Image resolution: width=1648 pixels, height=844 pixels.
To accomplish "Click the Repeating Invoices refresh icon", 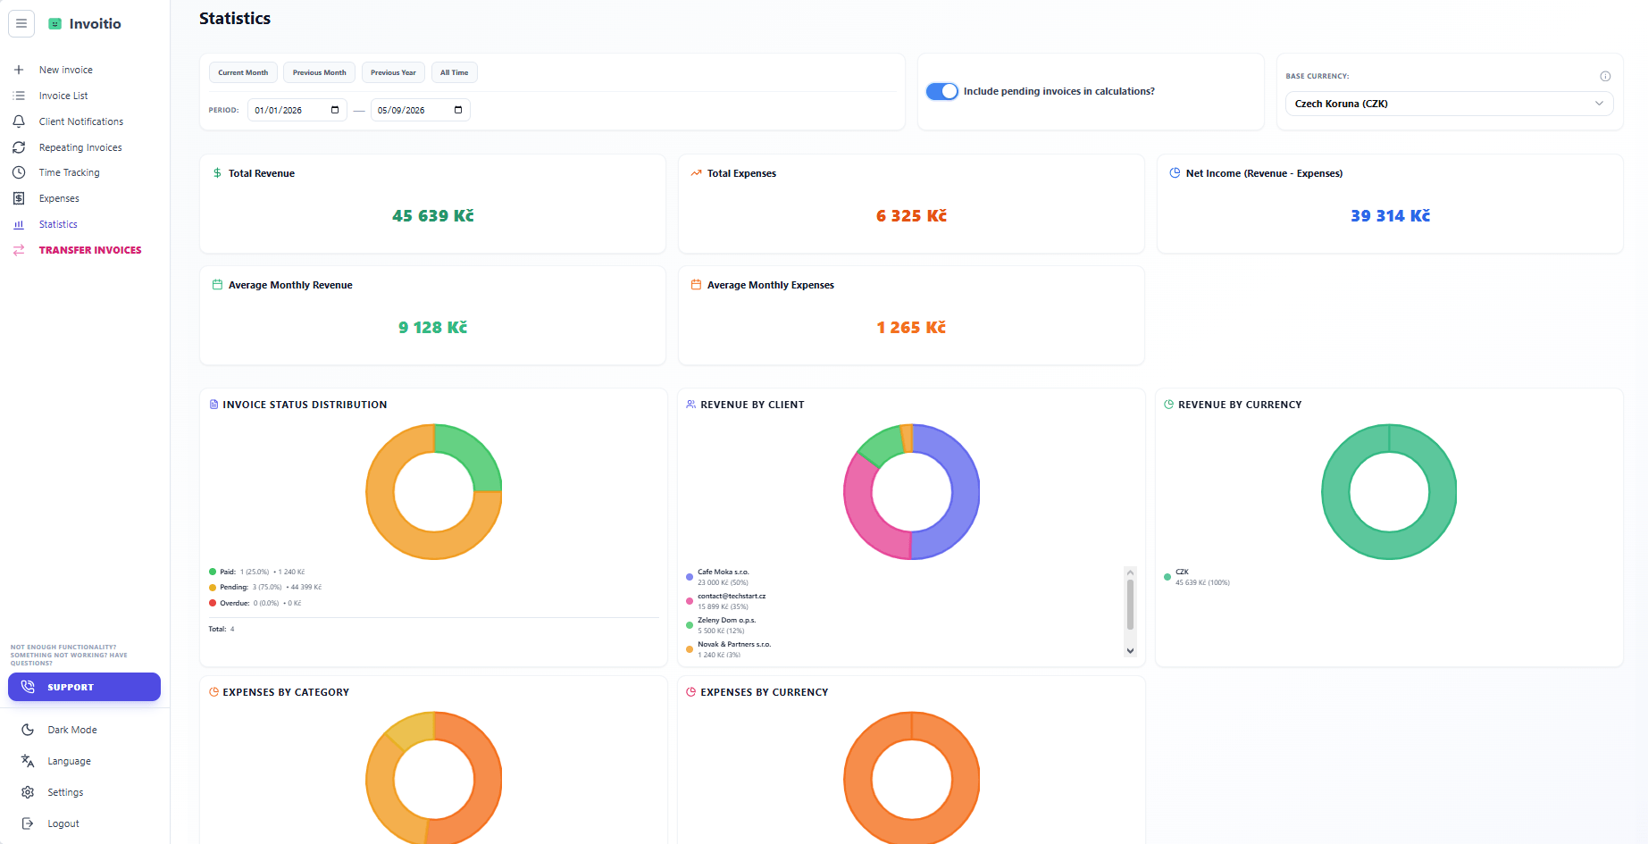I will pos(19,147).
